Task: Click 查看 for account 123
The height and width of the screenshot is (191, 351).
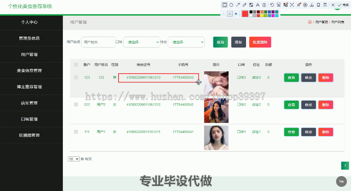Action: click(x=291, y=78)
